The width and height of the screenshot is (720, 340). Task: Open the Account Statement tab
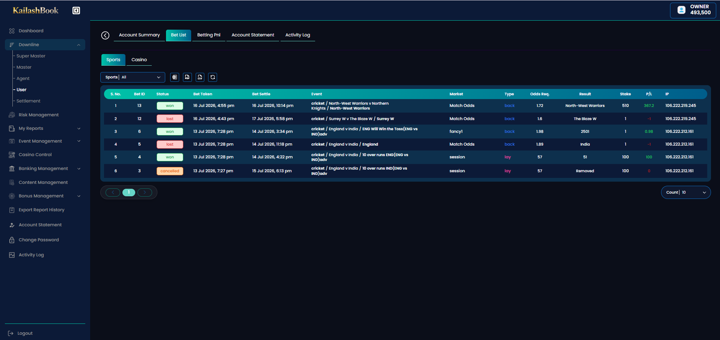253,35
